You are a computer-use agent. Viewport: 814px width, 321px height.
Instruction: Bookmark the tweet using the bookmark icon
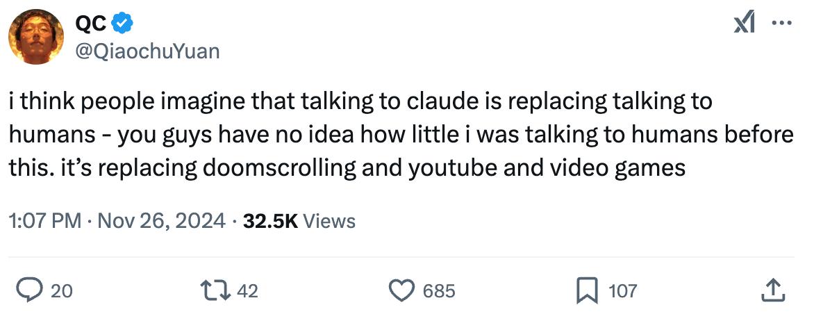pos(586,290)
